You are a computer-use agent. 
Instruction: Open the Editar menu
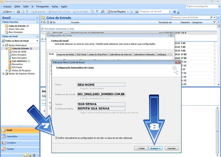[x=17, y=7]
